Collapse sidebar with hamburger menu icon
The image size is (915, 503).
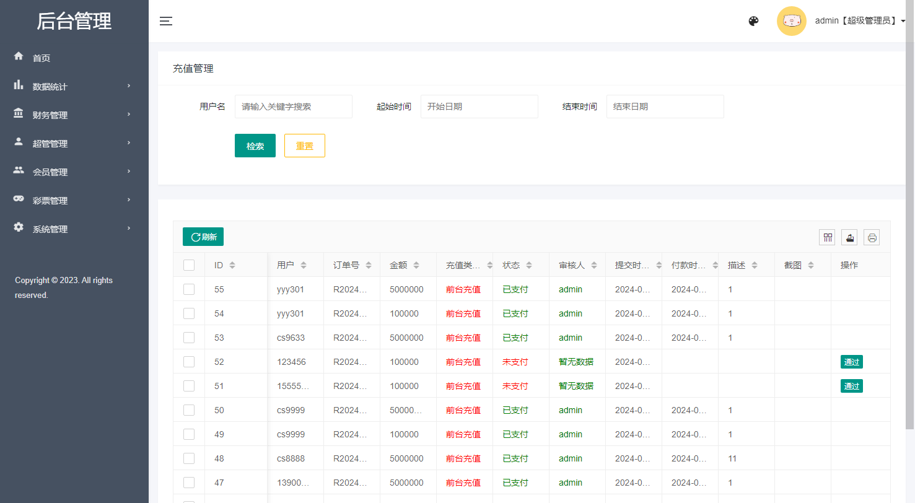(165, 21)
